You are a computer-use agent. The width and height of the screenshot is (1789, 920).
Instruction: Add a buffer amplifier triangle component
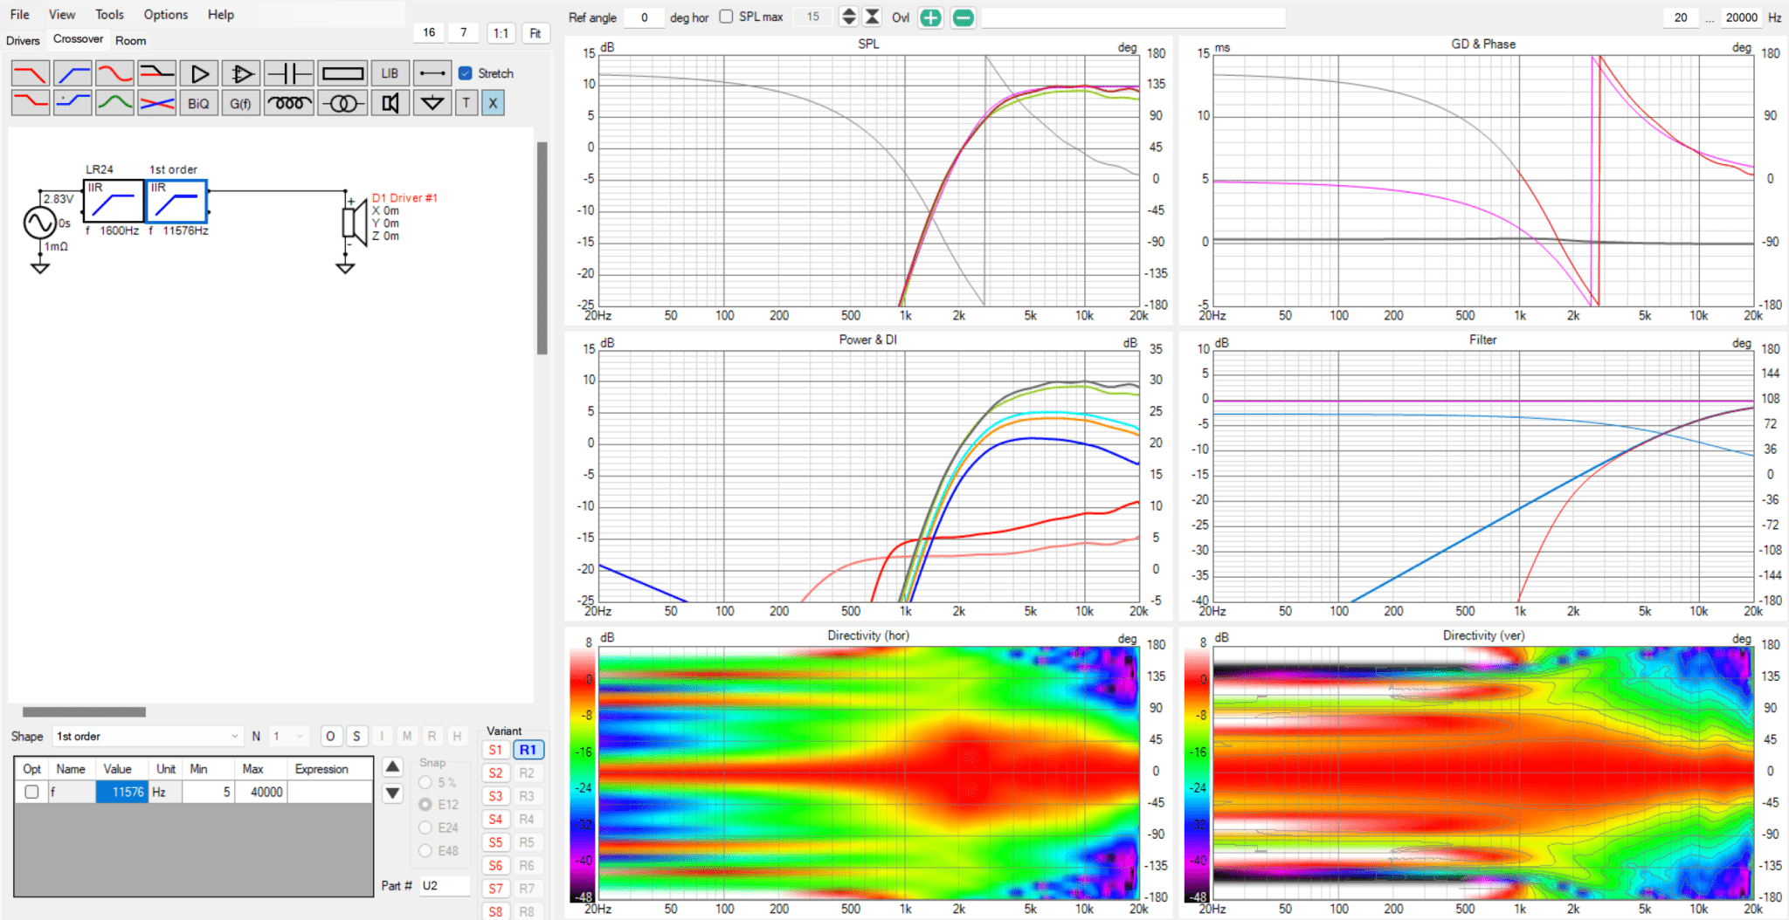click(198, 73)
